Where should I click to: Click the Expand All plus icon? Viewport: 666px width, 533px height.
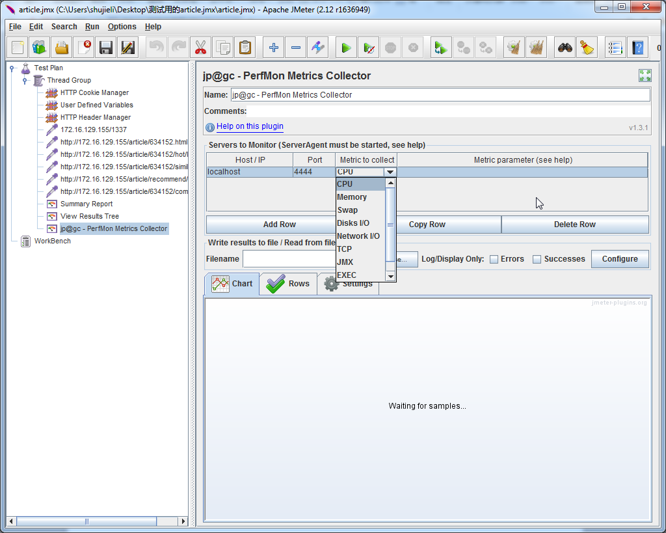(274, 48)
